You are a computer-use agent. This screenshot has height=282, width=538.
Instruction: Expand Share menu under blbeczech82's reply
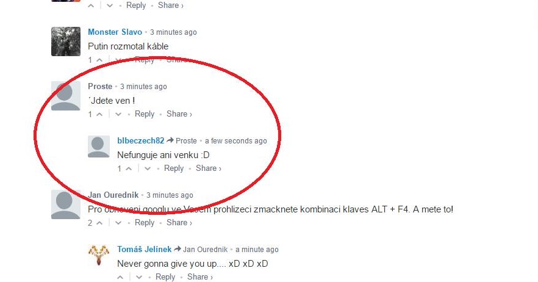click(208, 168)
